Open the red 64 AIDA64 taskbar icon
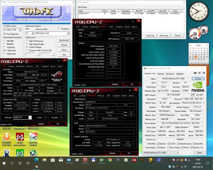This screenshot has height=170, width=213. click(x=134, y=160)
